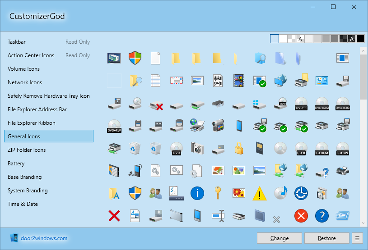Click the Change button

(279, 238)
